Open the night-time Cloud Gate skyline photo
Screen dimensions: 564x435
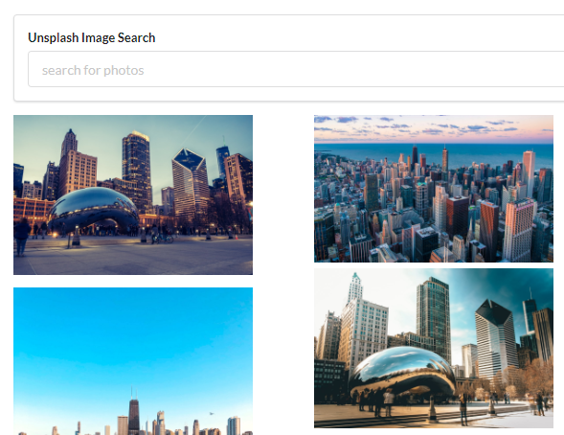click(x=133, y=195)
